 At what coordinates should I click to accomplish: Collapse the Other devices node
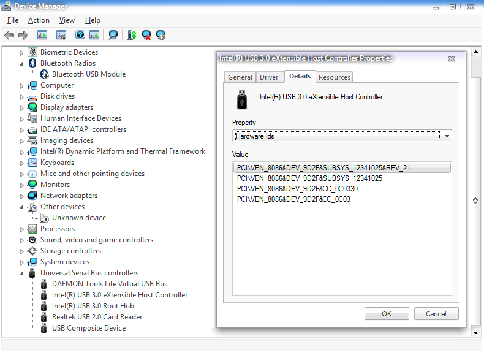click(x=21, y=207)
